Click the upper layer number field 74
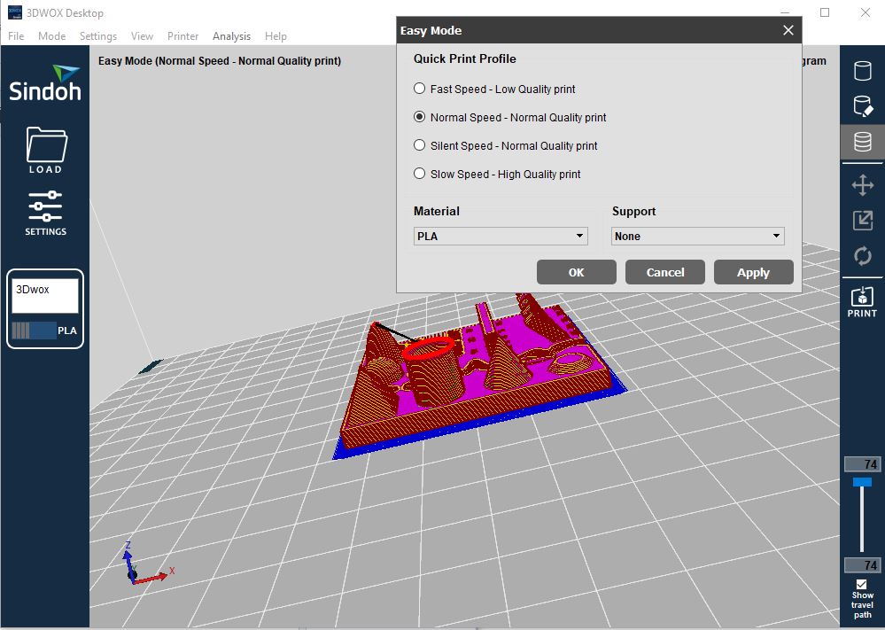This screenshot has height=630, width=885. point(862,464)
